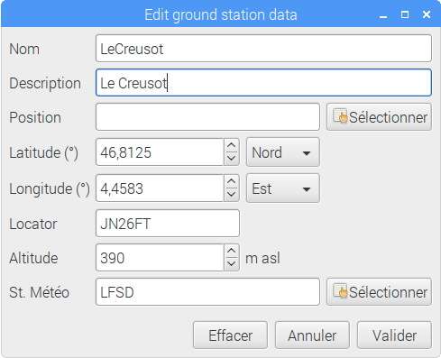Click the 'Description' label text
This screenshot has height=358, width=441.
pyautogui.click(x=45, y=84)
